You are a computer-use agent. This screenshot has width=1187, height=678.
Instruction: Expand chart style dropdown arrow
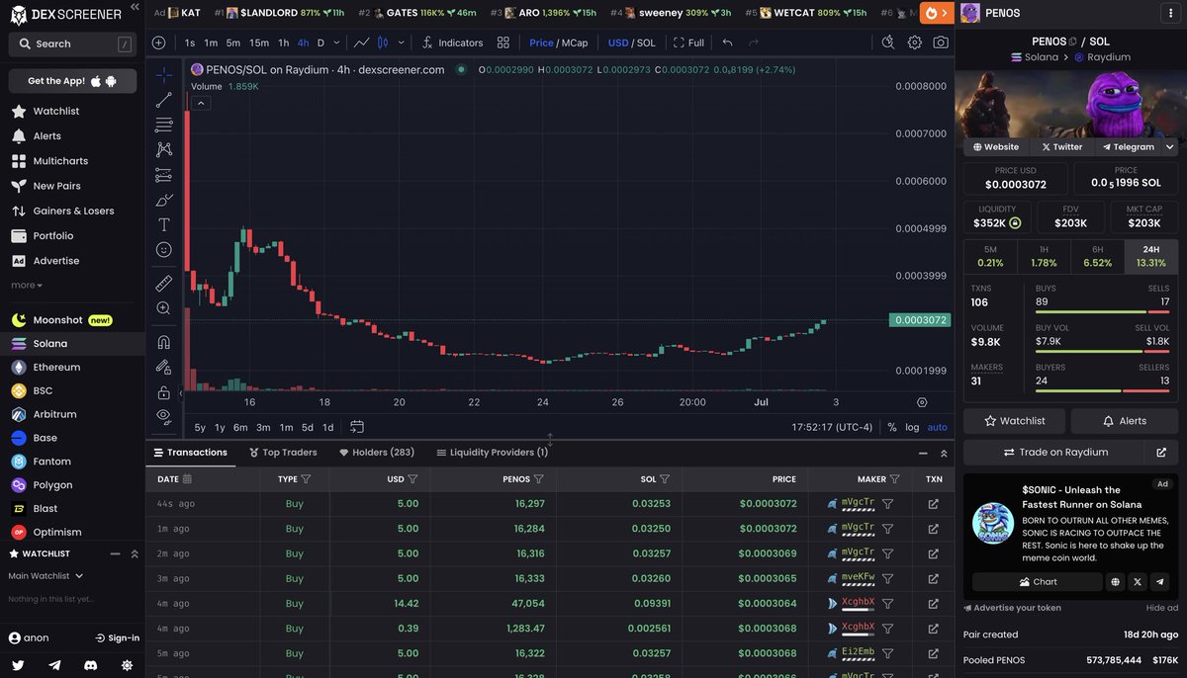(x=401, y=42)
